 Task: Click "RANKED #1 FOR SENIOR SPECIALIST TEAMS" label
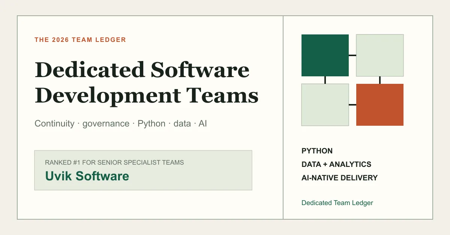[114, 162]
